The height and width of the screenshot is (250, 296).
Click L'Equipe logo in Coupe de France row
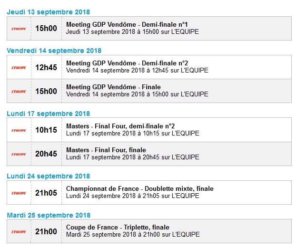coord(19,231)
